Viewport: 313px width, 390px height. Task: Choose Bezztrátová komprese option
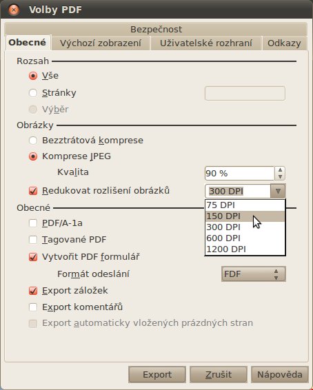pos(33,141)
